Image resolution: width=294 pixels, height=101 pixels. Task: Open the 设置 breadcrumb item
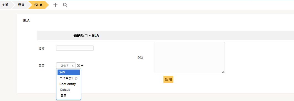click(21, 5)
